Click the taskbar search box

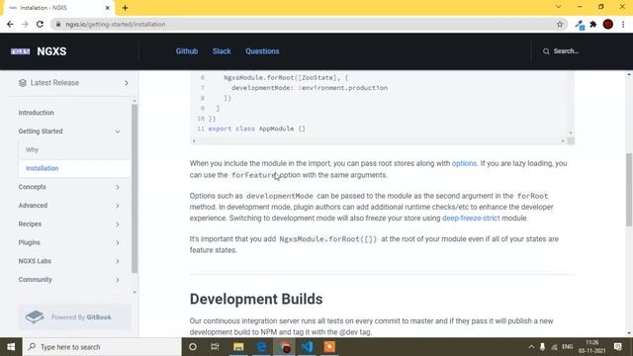point(102,347)
